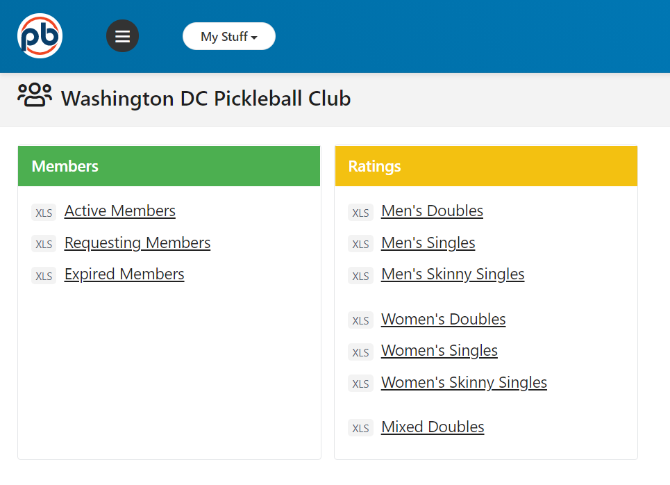
Task: Download Men's Doubles ratings XLS icon
Action: click(x=360, y=213)
